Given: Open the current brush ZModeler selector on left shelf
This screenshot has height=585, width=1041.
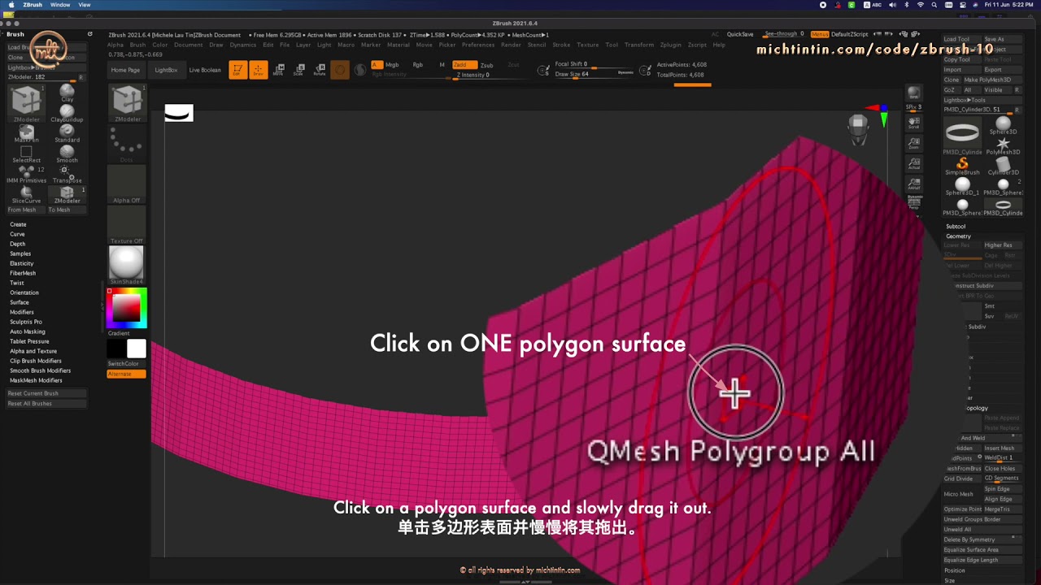Looking at the screenshot, I should (127, 102).
